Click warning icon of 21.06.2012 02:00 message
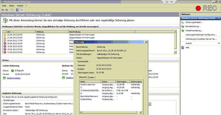 (5, 38)
